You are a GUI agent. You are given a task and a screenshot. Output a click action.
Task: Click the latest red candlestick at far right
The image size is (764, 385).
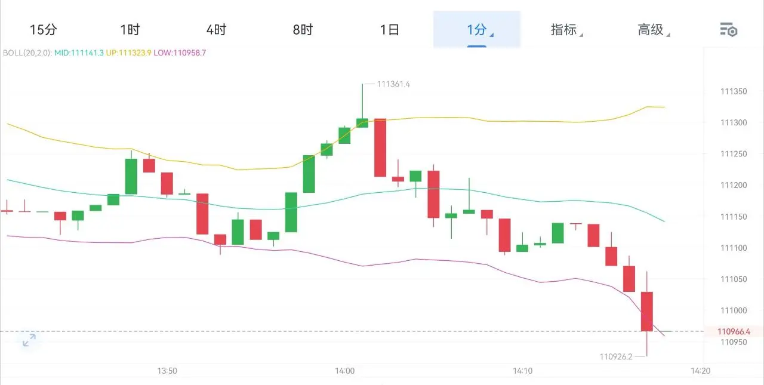coord(647,311)
